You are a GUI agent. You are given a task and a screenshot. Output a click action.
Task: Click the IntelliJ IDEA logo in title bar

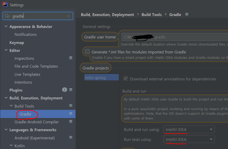tap(5, 5)
